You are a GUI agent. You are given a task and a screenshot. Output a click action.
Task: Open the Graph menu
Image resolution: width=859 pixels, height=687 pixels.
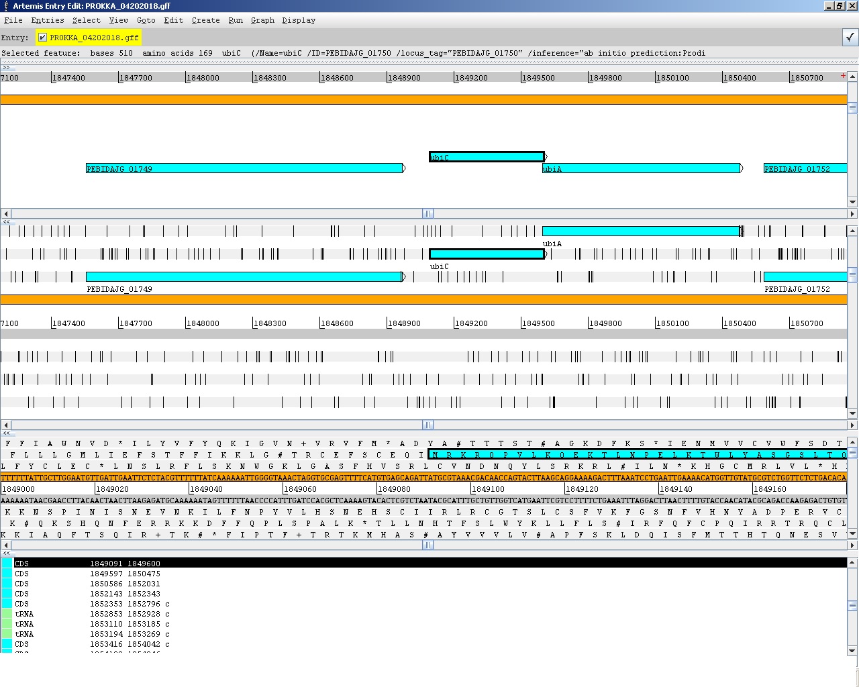pyautogui.click(x=262, y=20)
